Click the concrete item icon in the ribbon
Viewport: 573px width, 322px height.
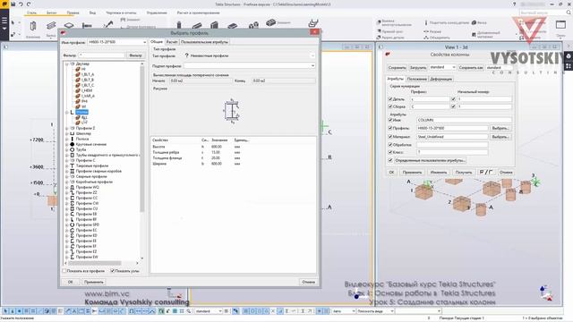pos(270,22)
